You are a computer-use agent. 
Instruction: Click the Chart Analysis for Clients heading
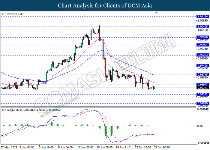point(105,6)
